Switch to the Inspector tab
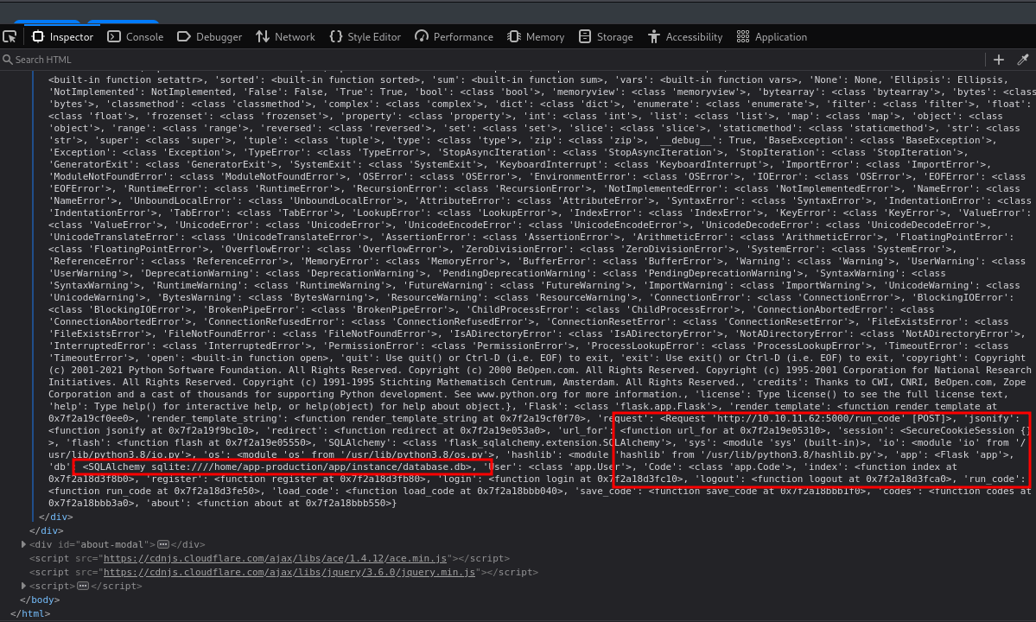This screenshot has width=1036, height=622. click(x=62, y=37)
